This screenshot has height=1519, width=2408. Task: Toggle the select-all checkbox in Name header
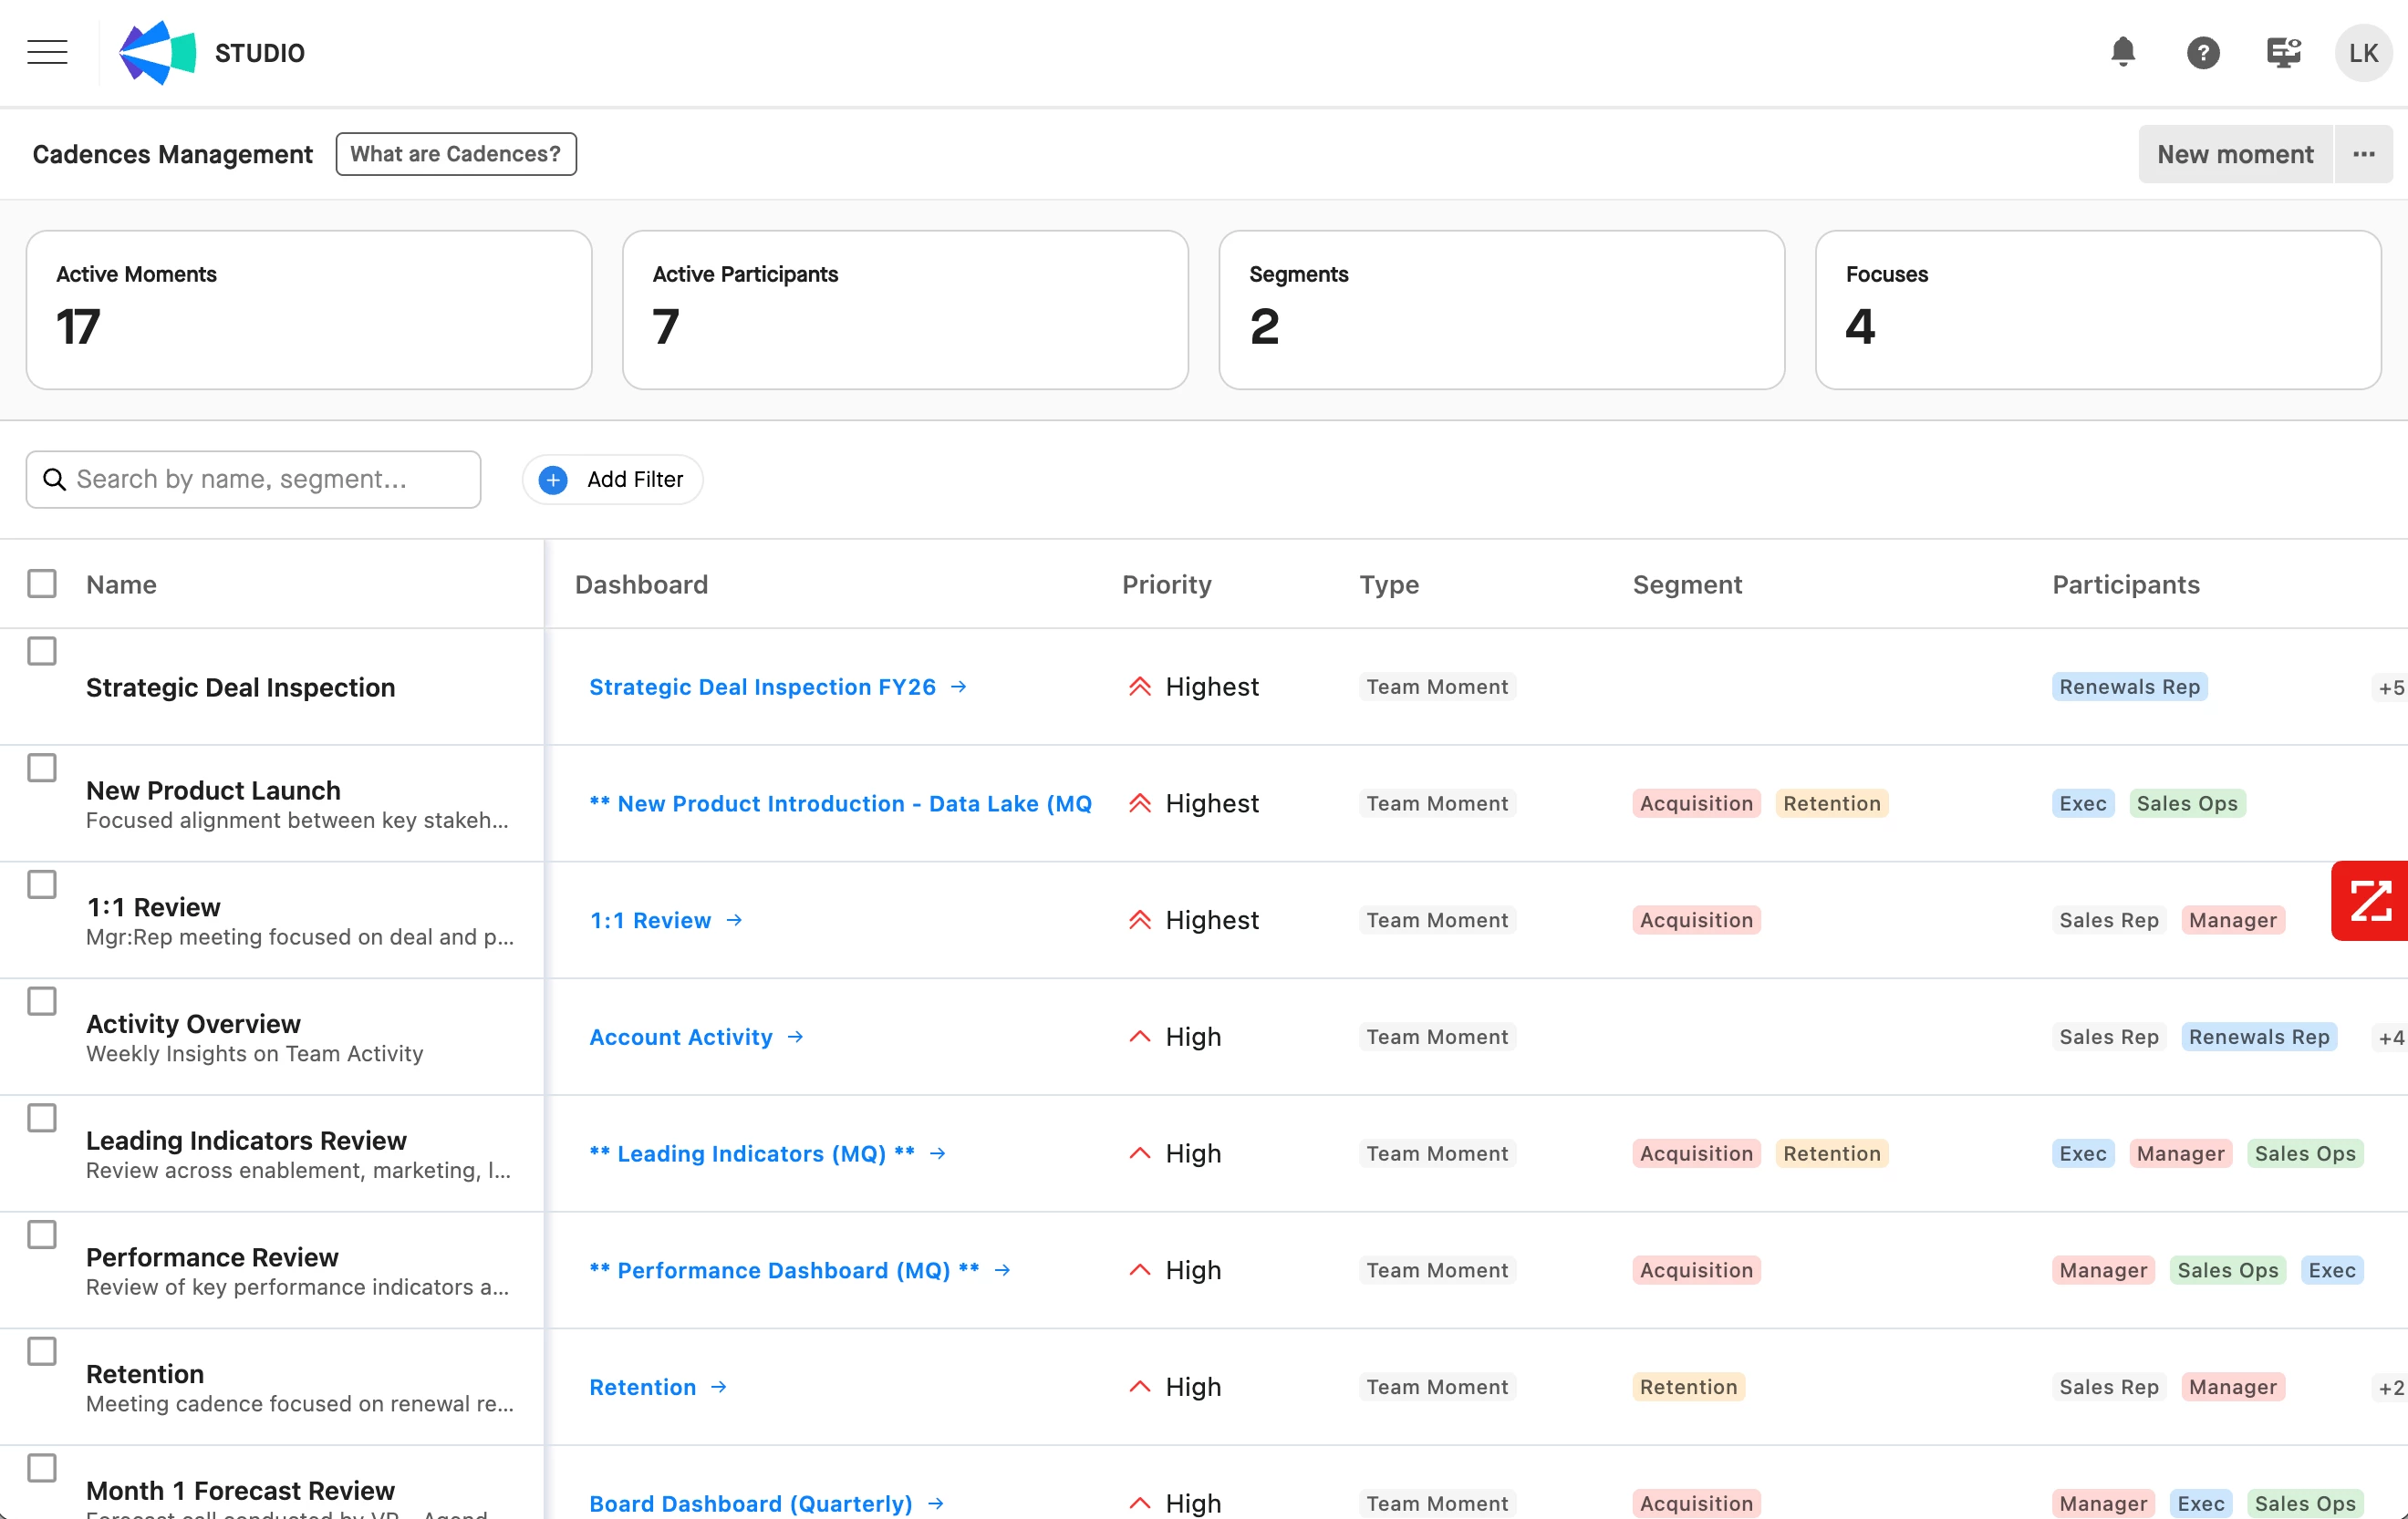[42, 584]
